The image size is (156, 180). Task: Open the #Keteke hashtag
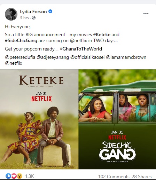[x=102, y=35]
